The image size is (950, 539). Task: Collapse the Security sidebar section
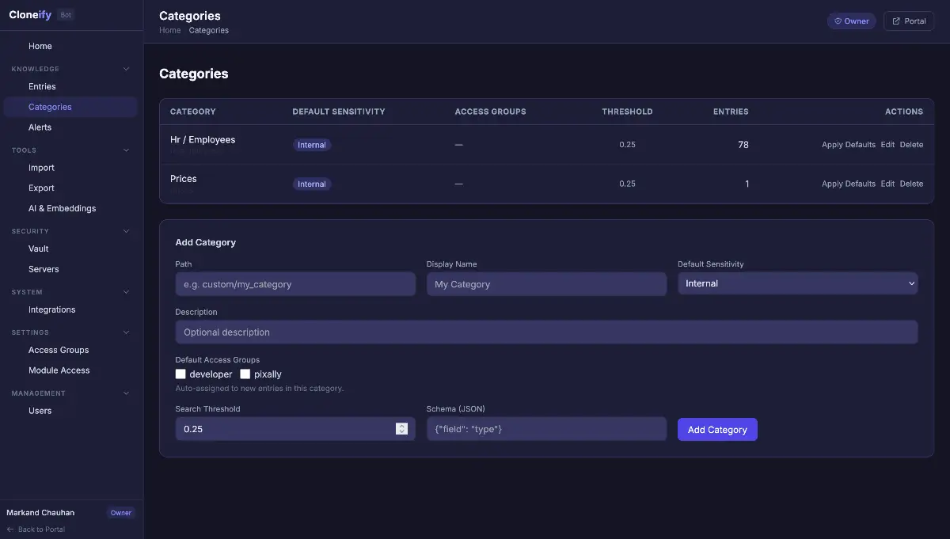tap(127, 231)
